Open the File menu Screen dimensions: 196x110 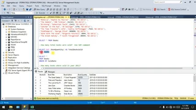click(3, 6)
